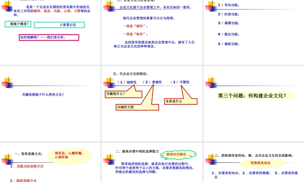Click the callout 本质是什么

(x=181, y=101)
